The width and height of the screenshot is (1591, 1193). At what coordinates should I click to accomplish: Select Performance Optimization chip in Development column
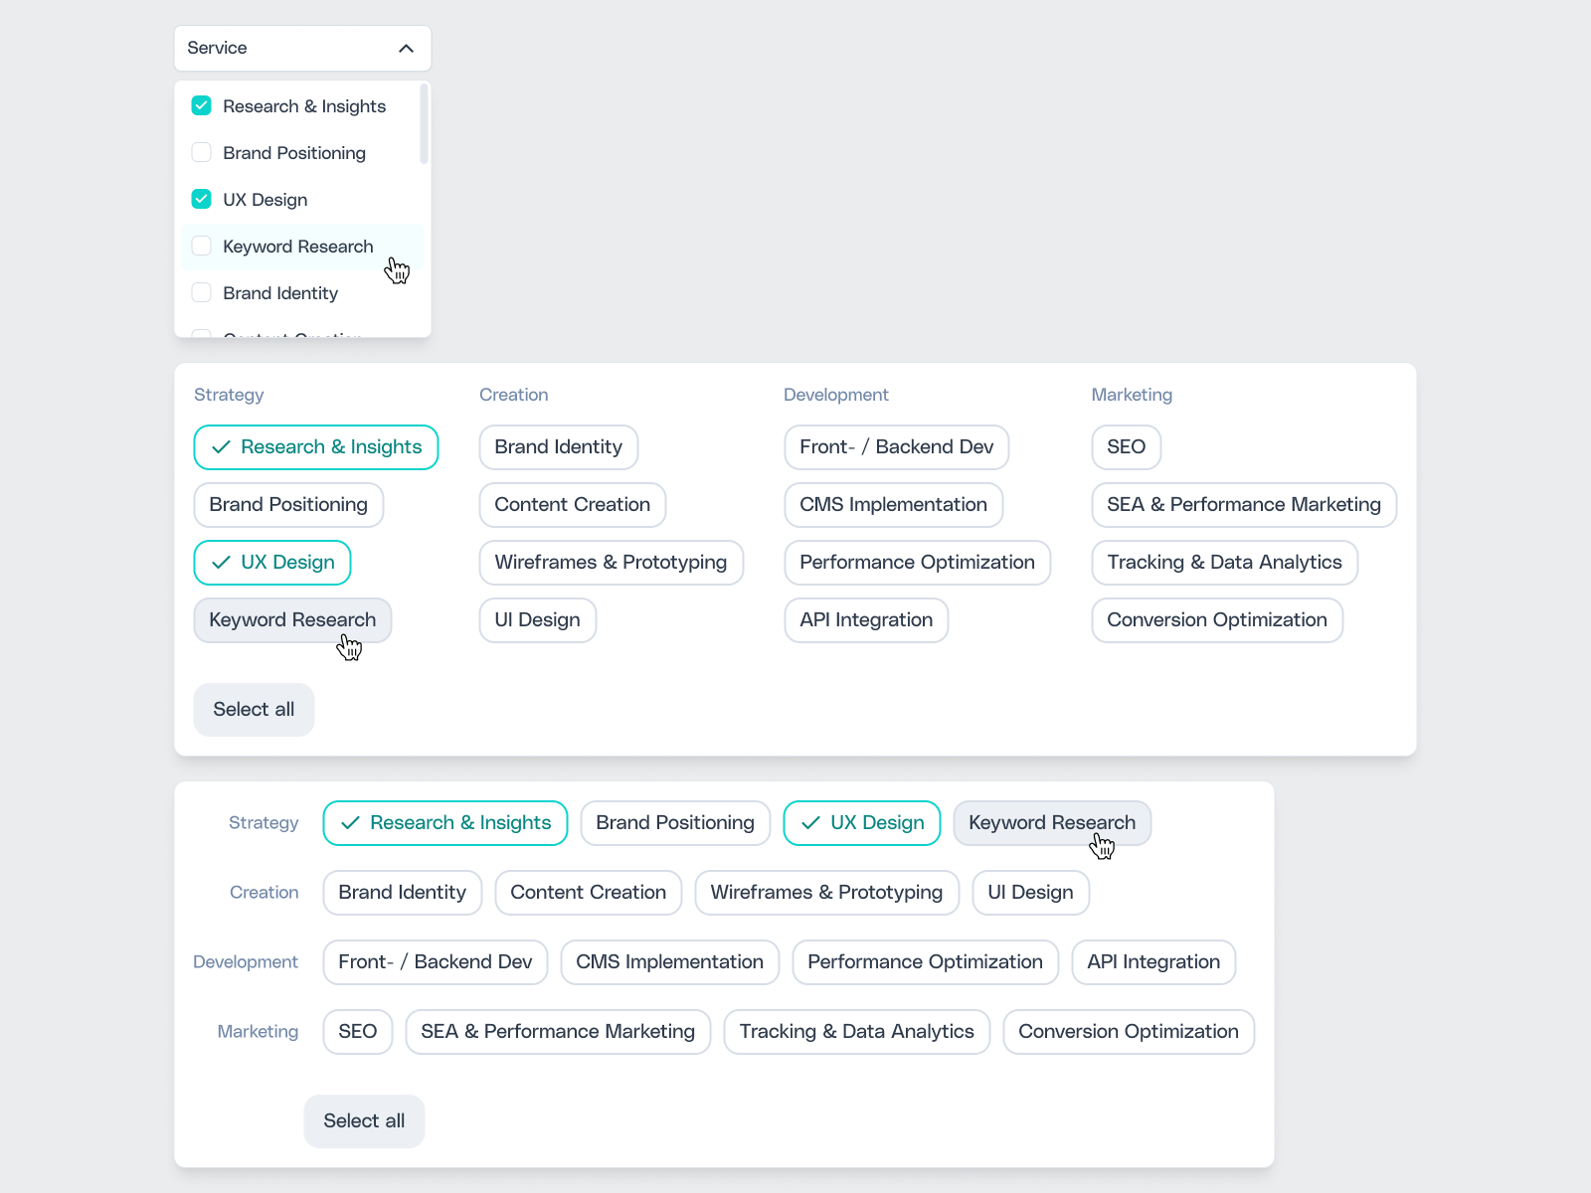(918, 563)
